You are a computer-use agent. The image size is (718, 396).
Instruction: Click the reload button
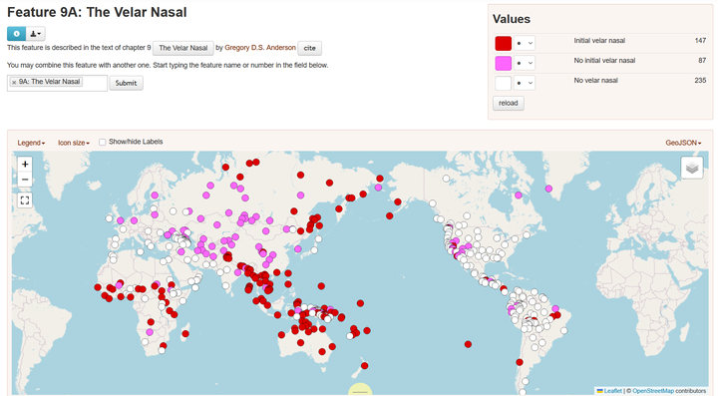pos(509,103)
